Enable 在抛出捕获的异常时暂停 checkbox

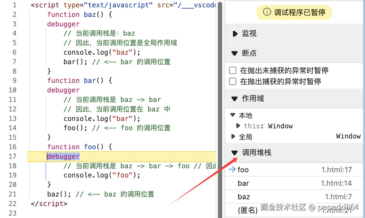pyautogui.click(x=233, y=81)
